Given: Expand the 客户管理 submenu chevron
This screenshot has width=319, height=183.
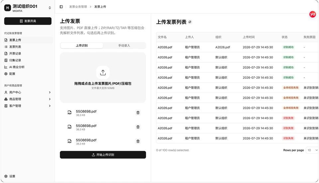Looking at the screenshot, I should tap(50, 106).
